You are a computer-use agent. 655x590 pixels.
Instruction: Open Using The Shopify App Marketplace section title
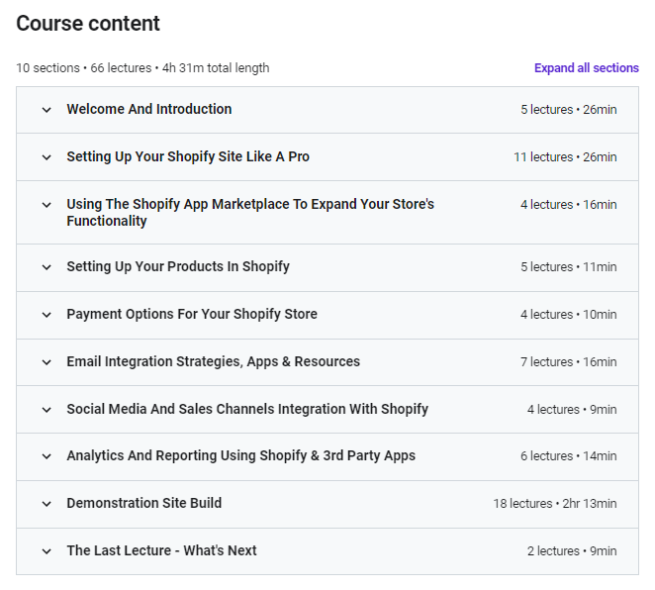point(250,212)
